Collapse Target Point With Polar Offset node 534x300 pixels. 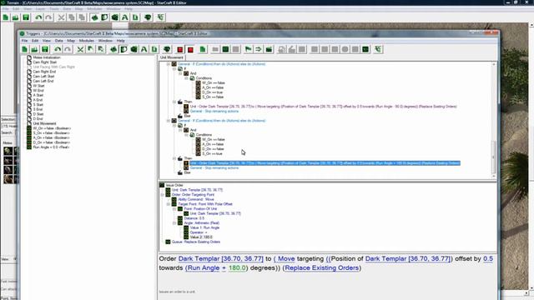(169, 204)
